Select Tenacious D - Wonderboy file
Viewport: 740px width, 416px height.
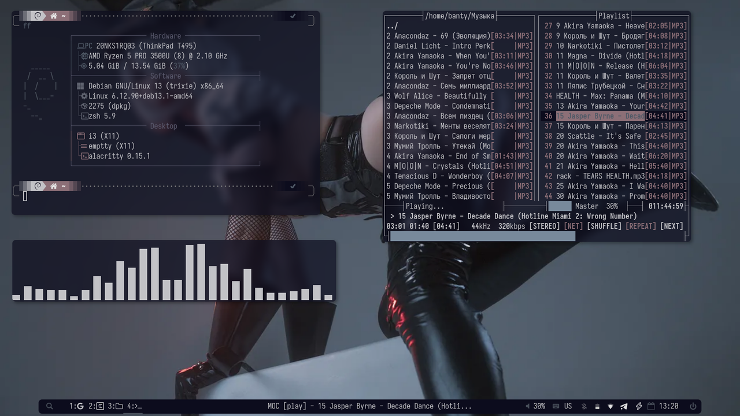460,176
